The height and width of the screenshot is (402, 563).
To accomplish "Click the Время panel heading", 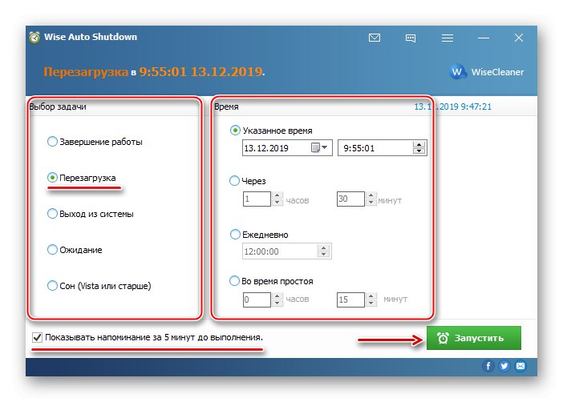I will (x=226, y=107).
